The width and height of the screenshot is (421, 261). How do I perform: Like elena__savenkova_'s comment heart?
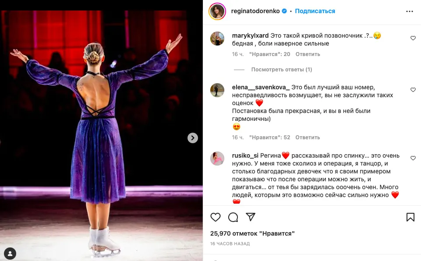pyautogui.click(x=413, y=90)
